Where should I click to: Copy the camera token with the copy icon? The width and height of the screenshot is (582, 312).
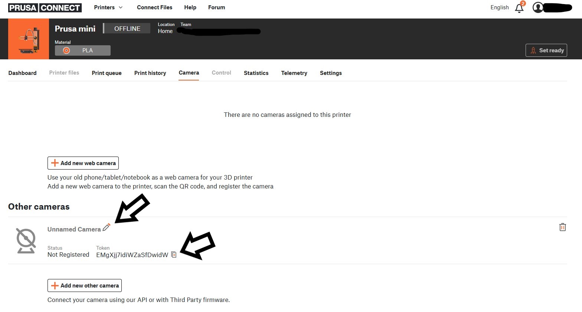[x=174, y=255]
